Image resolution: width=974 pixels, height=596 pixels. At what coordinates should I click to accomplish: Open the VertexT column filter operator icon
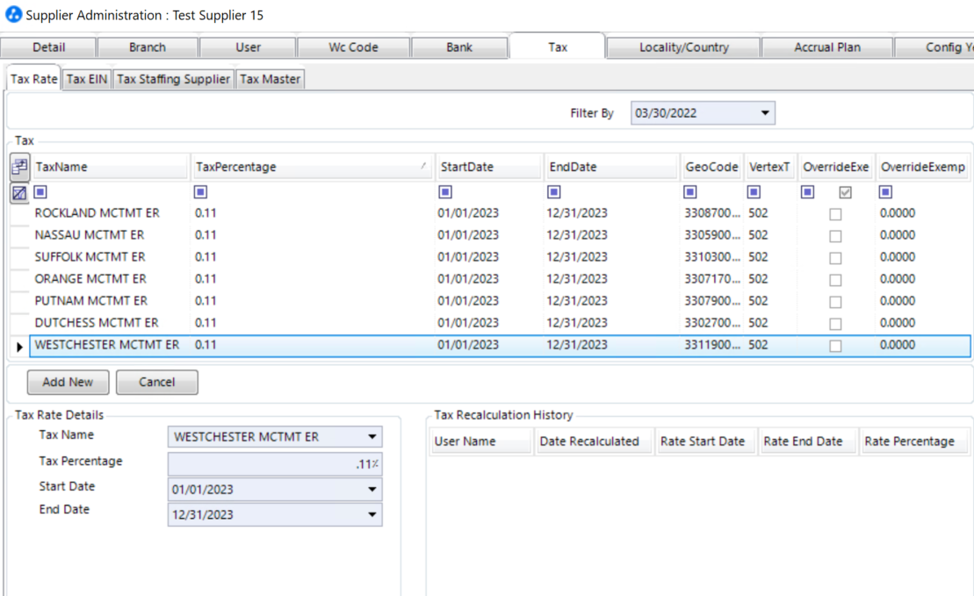[x=754, y=192]
